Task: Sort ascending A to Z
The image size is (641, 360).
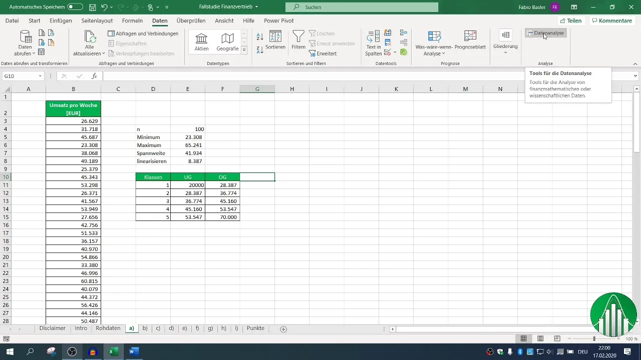Action: click(260, 37)
